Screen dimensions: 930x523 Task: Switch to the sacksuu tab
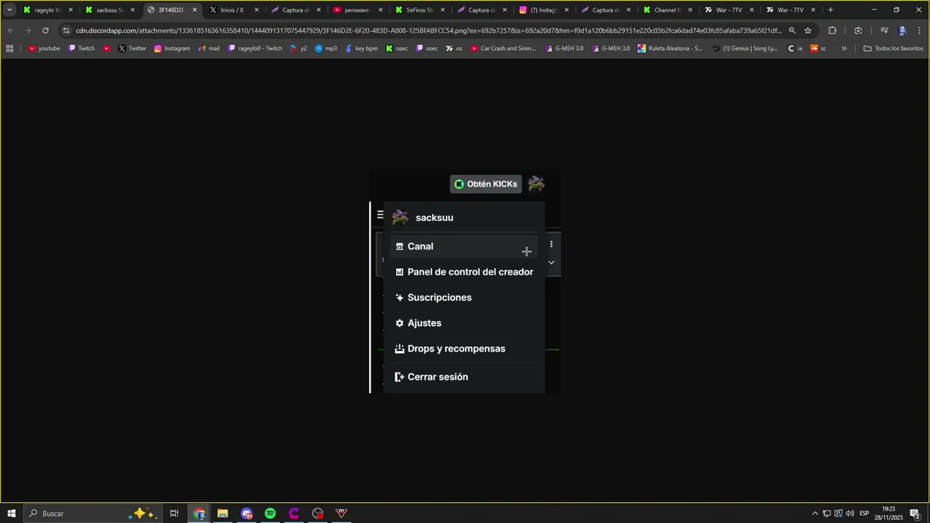pyautogui.click(x=110, y=10)
